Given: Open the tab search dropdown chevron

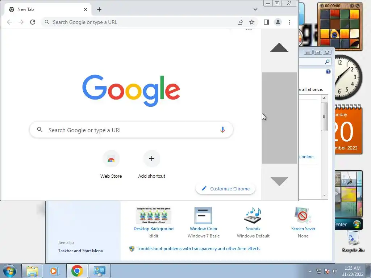Looking at the screenshot, I should 255,9.
